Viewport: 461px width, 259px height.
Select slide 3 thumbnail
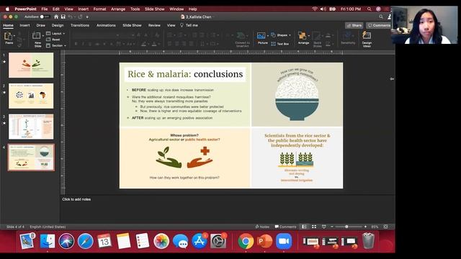click(x=31, y=127)
